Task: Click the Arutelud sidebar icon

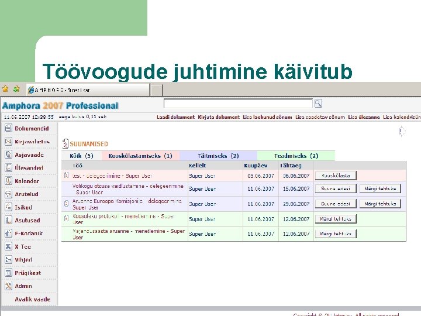Action: click(8, 194)
